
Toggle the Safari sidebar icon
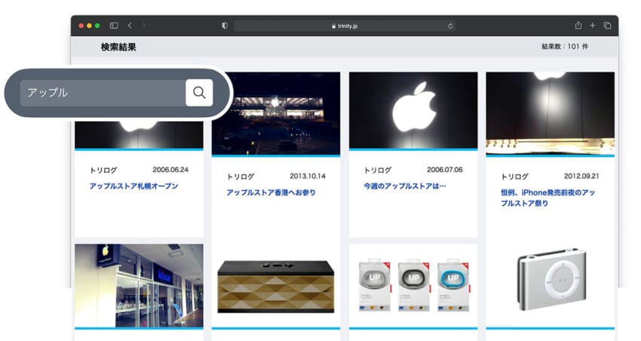(x=114, y=26)
